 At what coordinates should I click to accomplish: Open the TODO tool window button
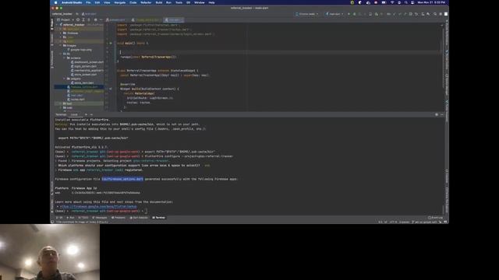pos(83,218)
